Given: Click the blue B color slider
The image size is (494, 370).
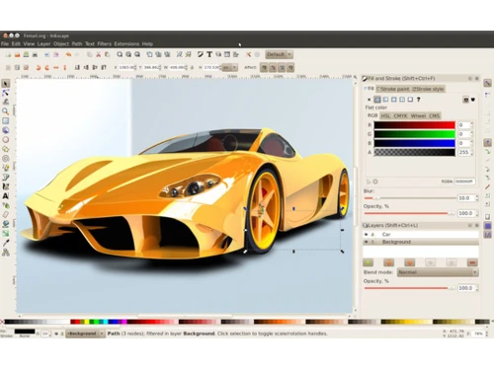Looking at the screenshot, I should 414,143.
